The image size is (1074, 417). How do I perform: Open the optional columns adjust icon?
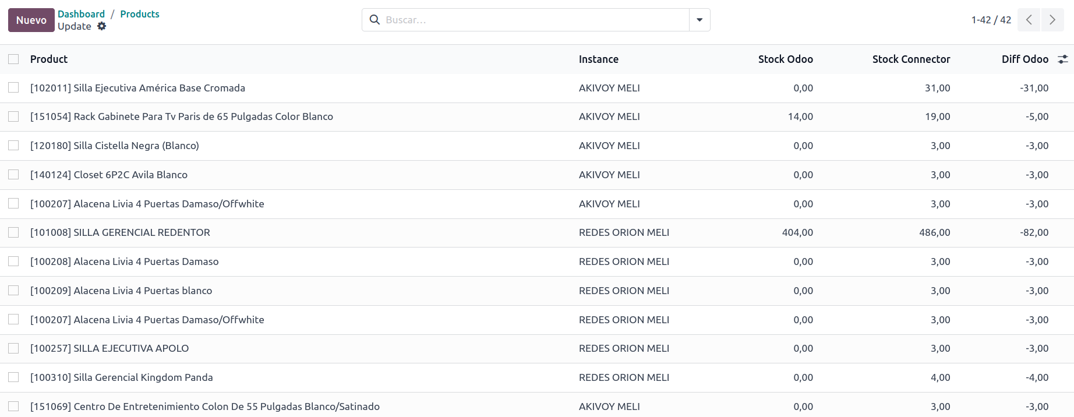coord(1063,59)
